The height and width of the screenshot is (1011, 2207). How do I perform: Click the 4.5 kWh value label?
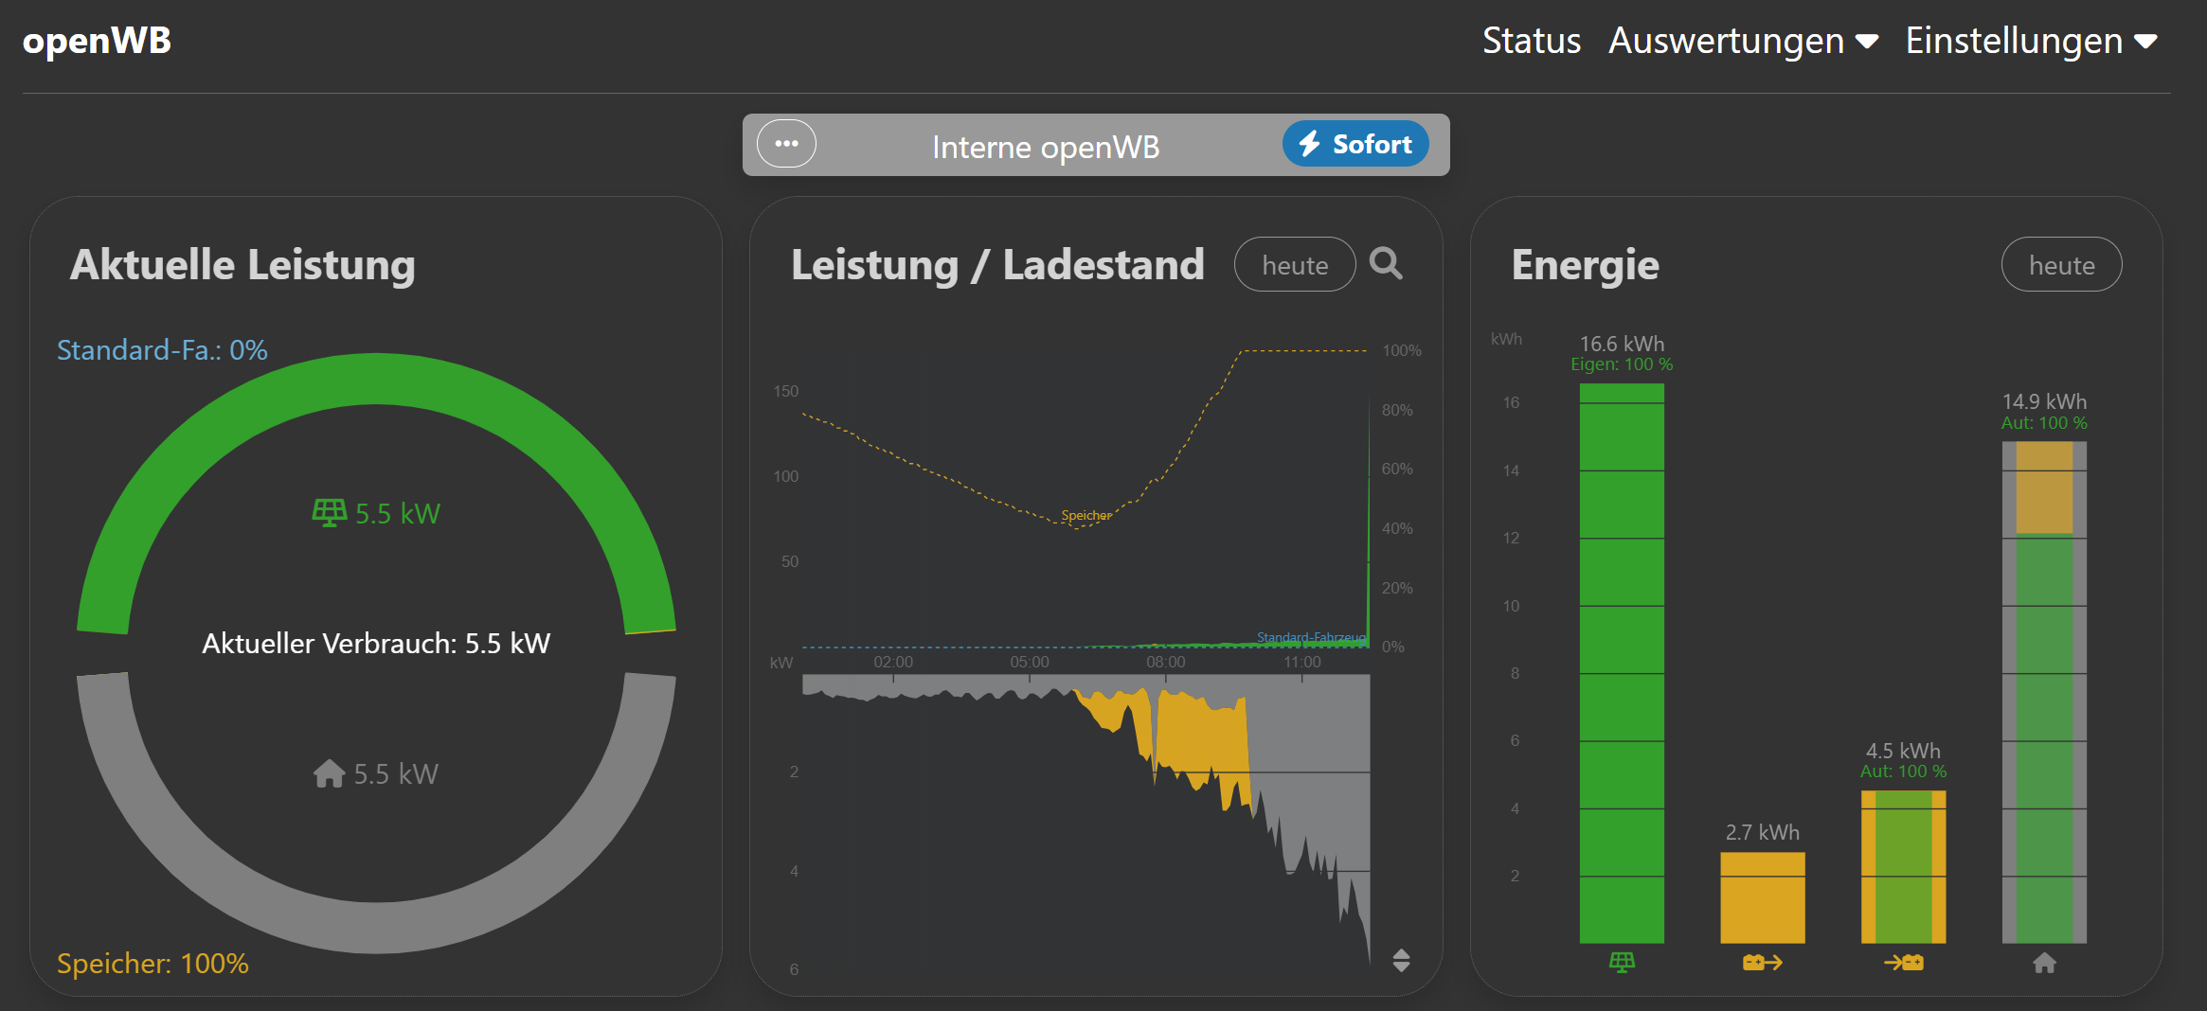coord(1903,751)
